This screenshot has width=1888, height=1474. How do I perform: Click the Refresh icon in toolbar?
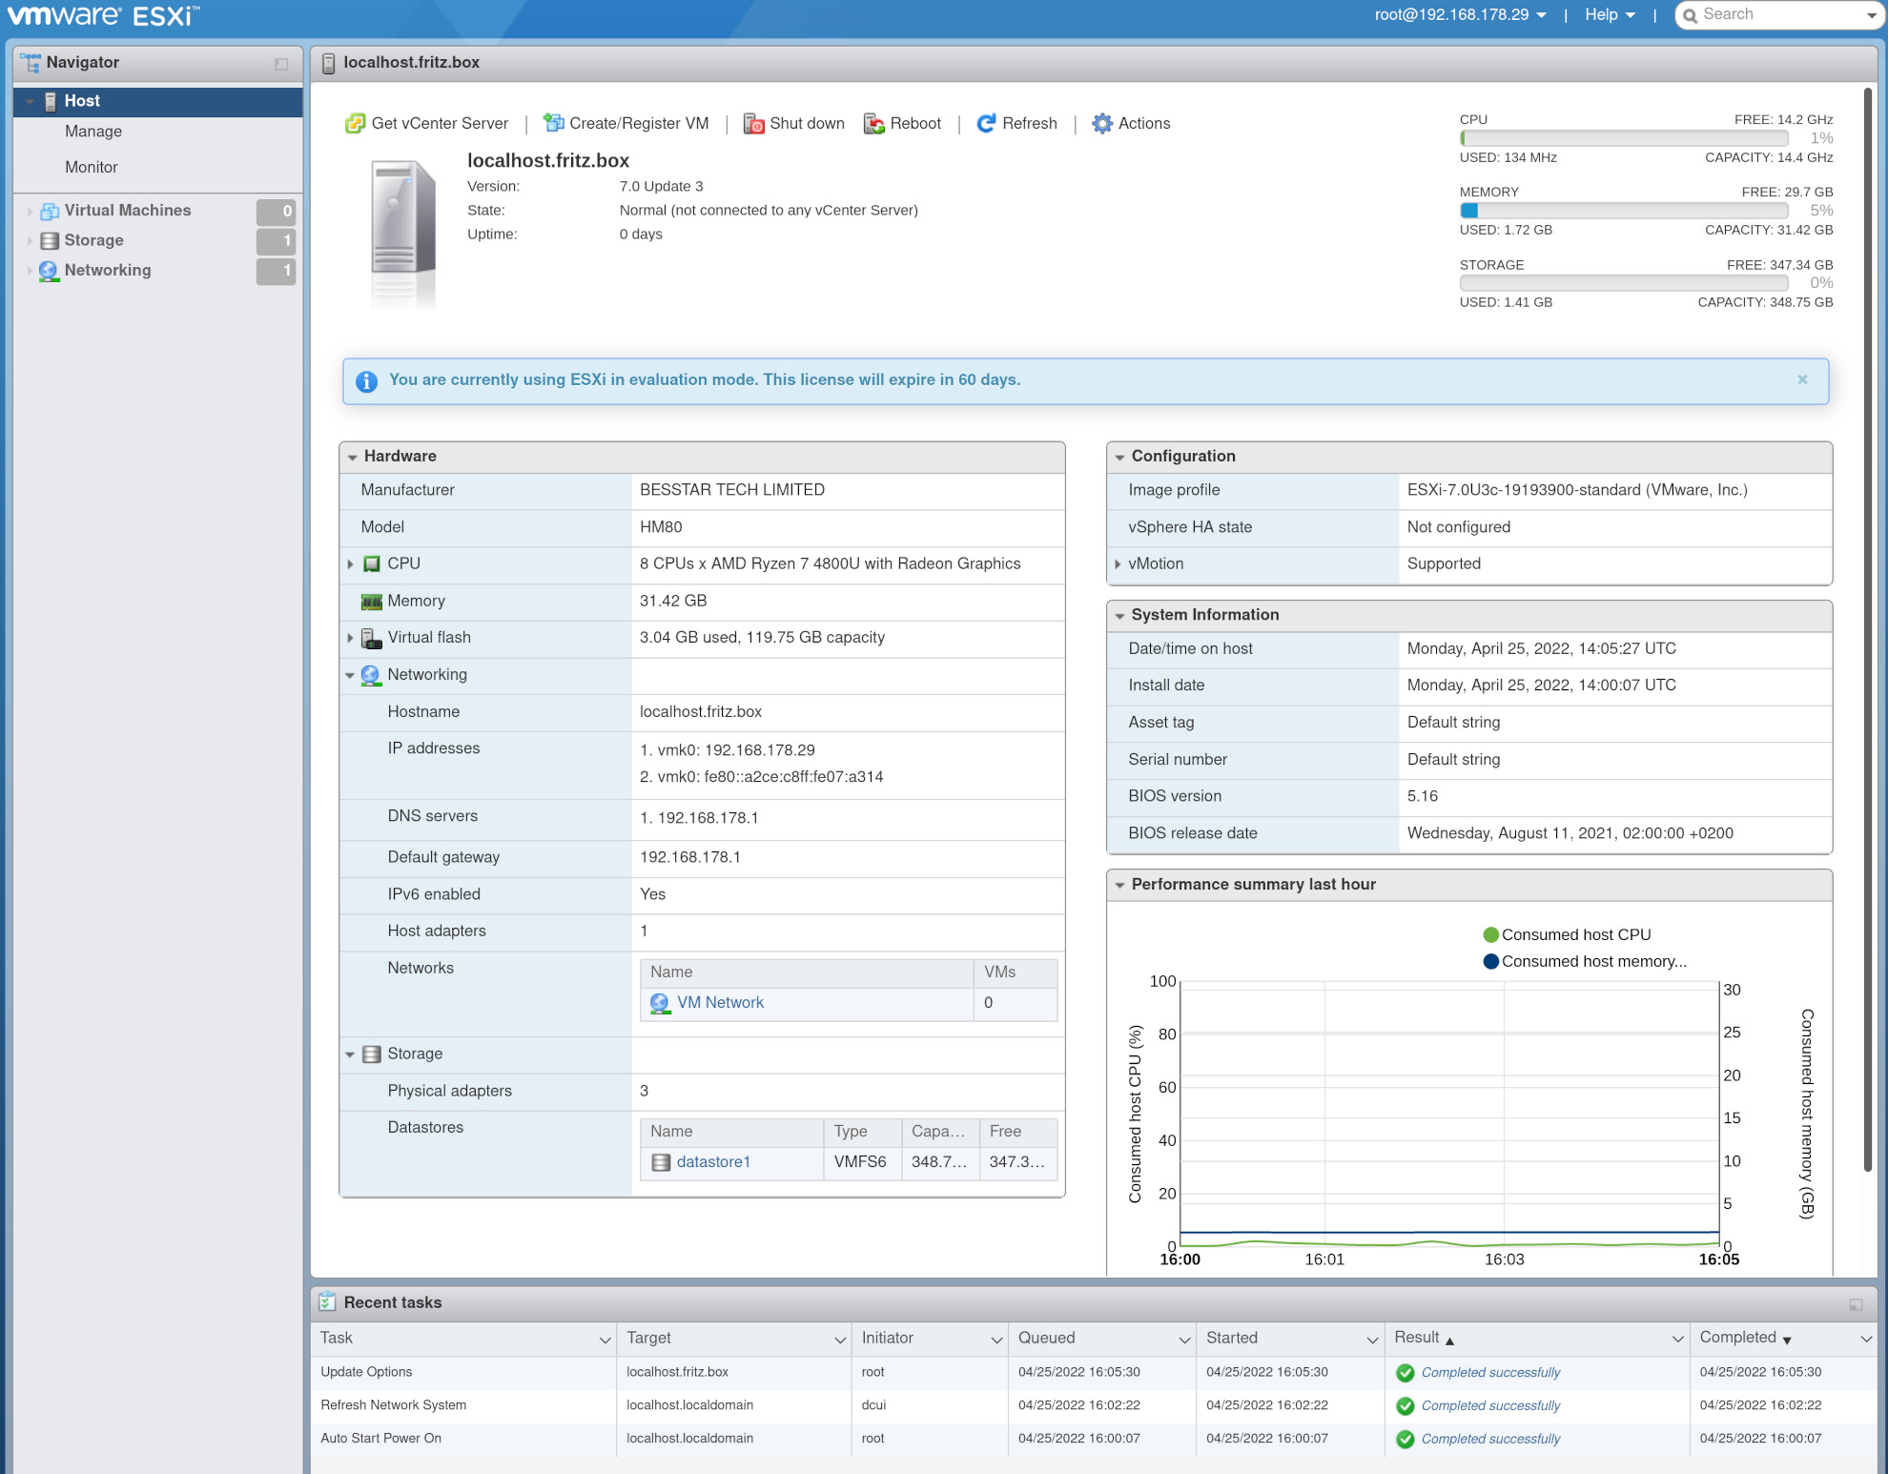coord(986,123)
